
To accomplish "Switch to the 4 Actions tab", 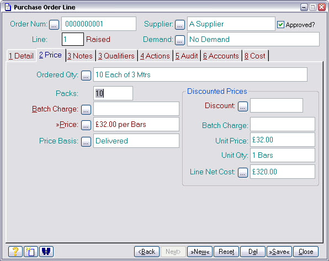I will click(155, 56).
